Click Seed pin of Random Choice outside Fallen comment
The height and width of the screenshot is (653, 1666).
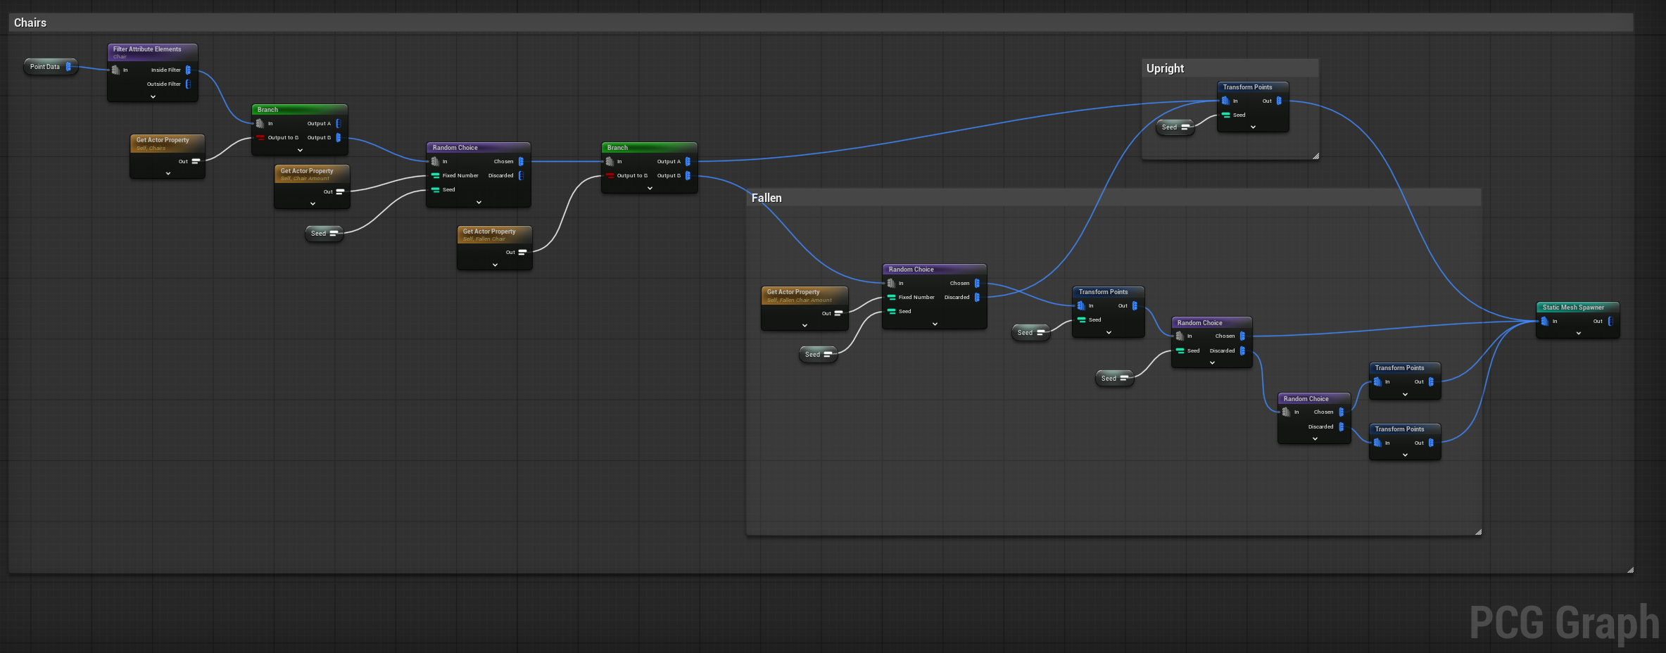click(436, 189)
